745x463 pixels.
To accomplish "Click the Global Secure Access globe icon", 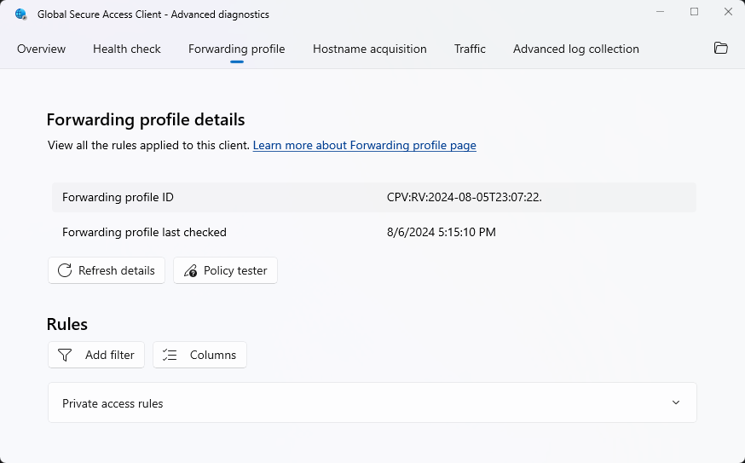I will pyautogui.click(x=21, y=14).
